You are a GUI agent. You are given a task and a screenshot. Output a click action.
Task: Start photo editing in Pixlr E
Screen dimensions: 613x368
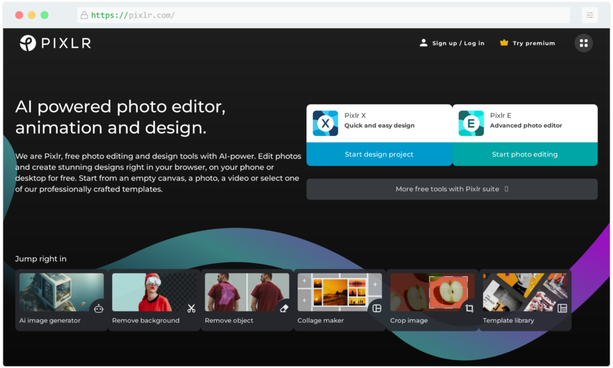point(524,154)
